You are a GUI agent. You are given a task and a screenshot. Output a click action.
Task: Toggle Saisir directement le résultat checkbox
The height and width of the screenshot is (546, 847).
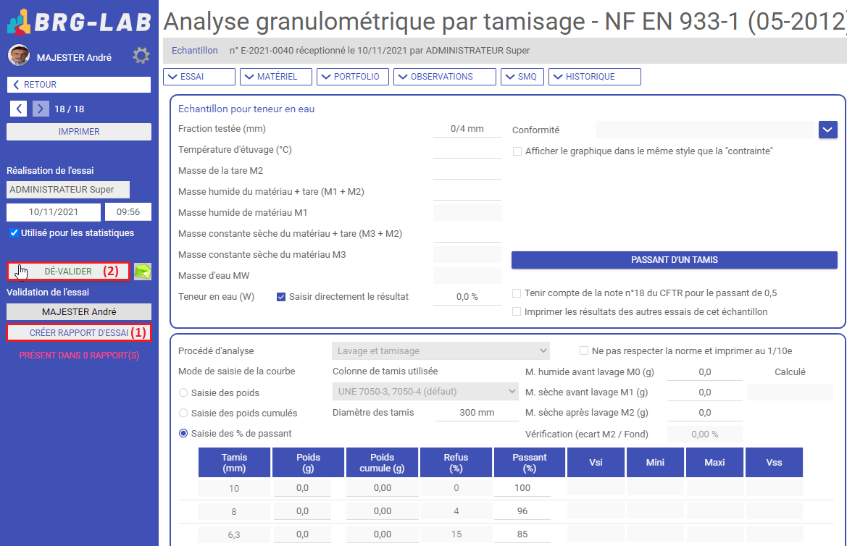tap(281, 297)
